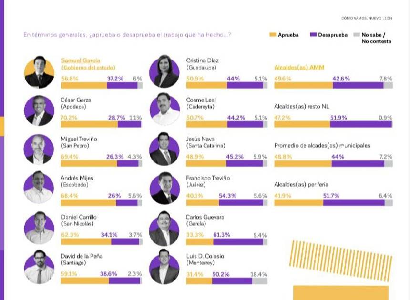Click the survey question text at top
410x300 pixels.
(x=127, y=35)
